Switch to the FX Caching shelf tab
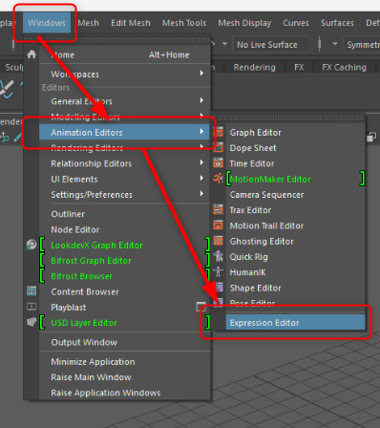380x428 pixels. tap(344, 67)
